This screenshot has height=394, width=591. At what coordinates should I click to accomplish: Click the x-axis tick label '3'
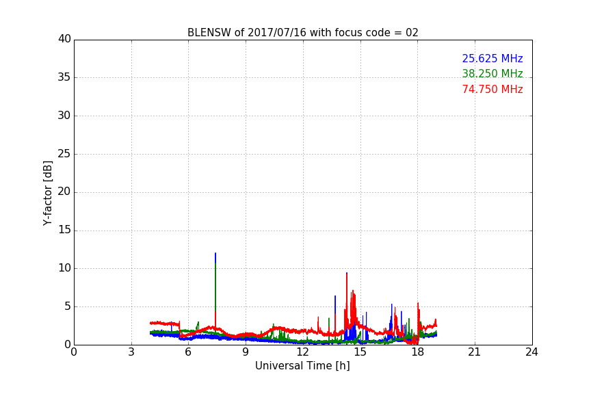tap(131, 352)
